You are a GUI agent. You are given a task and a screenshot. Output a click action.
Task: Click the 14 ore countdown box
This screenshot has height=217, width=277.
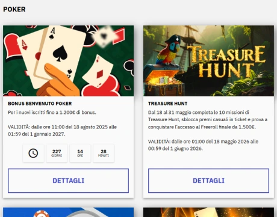[80, 153]
